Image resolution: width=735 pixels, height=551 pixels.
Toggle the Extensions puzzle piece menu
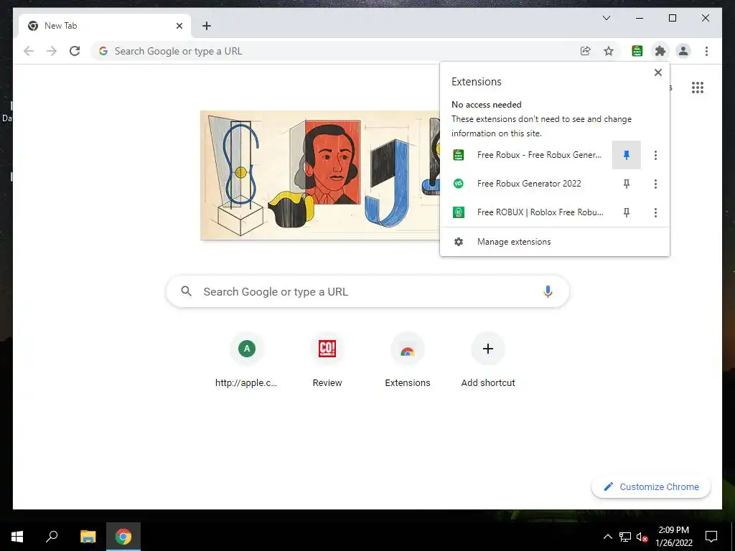660,51
